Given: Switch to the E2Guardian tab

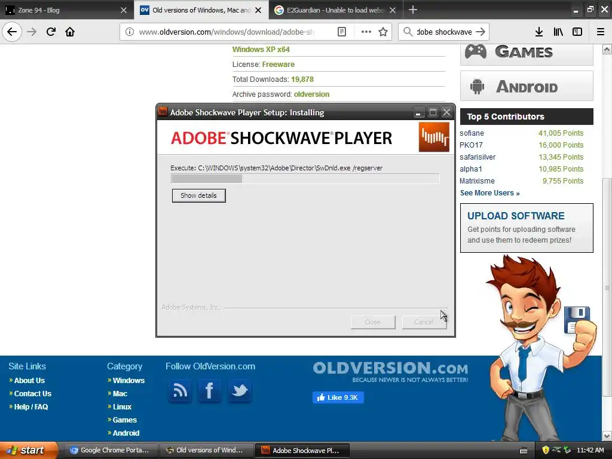Looking at the screenshot, I should [x=331, y=10].
